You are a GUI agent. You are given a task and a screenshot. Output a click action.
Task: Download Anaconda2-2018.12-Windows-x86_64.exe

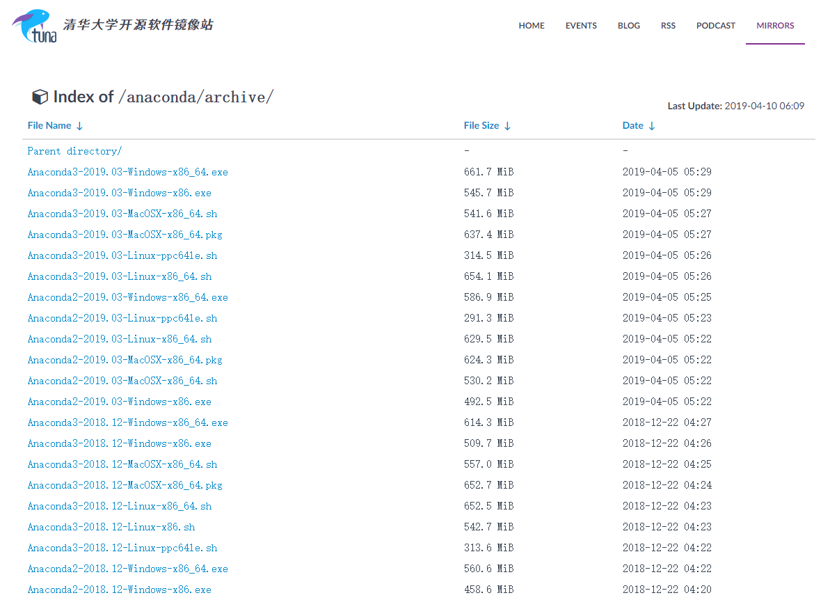tap(127, 569)
